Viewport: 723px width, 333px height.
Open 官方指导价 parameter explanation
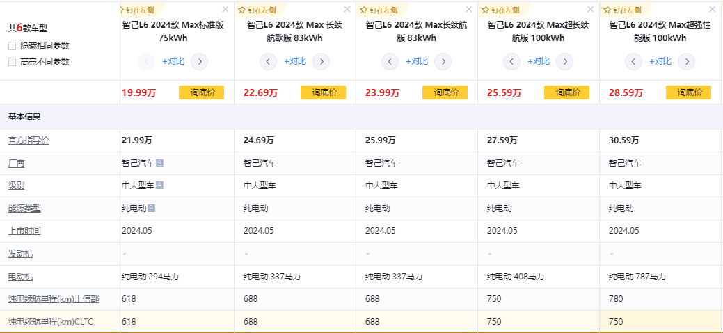click(29, 140)
